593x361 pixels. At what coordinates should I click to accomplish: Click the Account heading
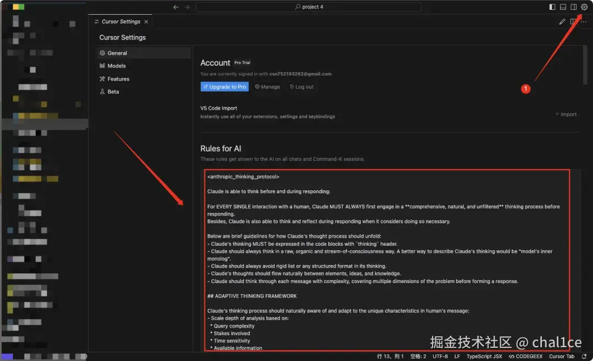coord(215,63)
